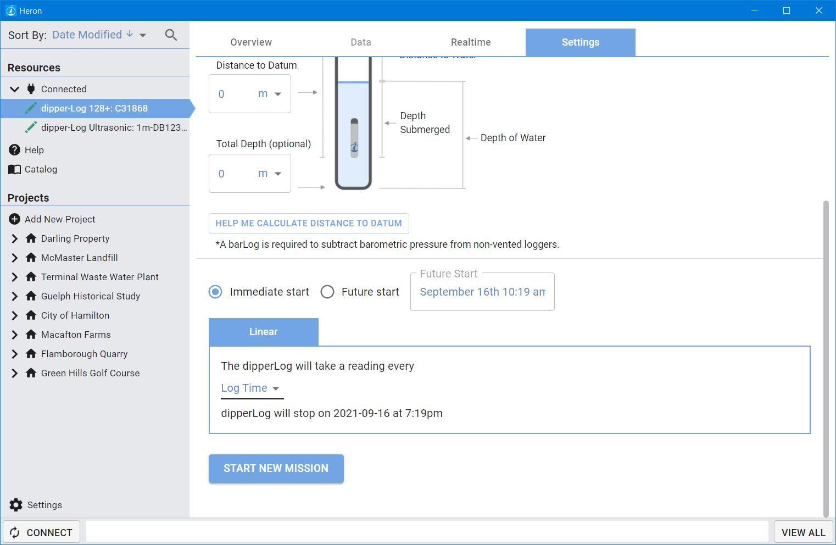
Task: Click Add New Project label
Action: click(60, 219)
